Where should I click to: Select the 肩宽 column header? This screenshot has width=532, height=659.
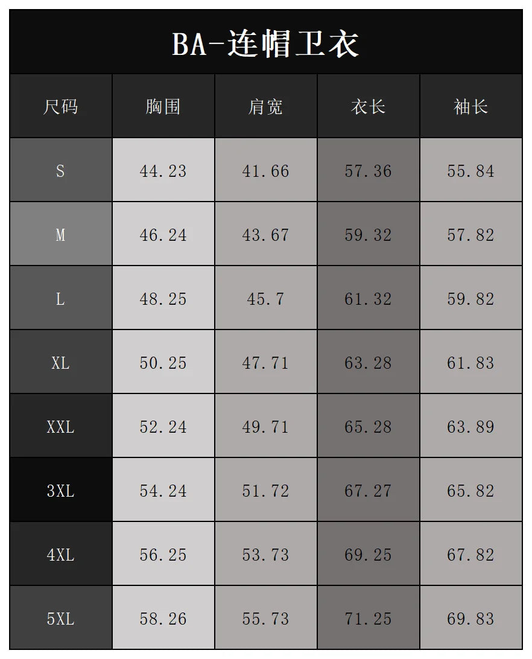(x=265, y=107)
